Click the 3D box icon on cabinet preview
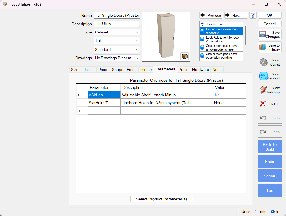 click(x=184, y=56)
